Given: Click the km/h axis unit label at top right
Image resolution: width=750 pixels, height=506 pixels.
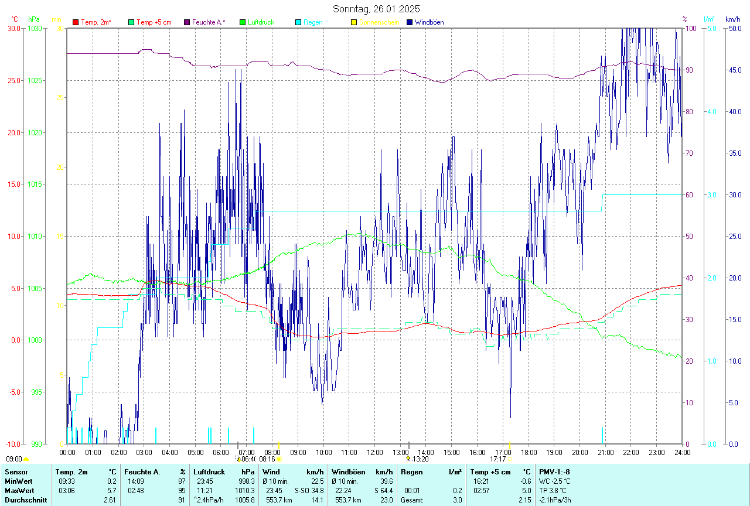Looking at the screenshot, I should pos(732,19).
